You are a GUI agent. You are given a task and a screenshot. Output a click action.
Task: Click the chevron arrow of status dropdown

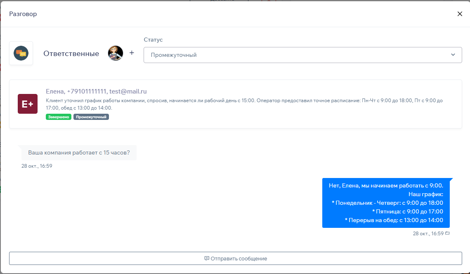pyautogui.click(x=453, y=55)
